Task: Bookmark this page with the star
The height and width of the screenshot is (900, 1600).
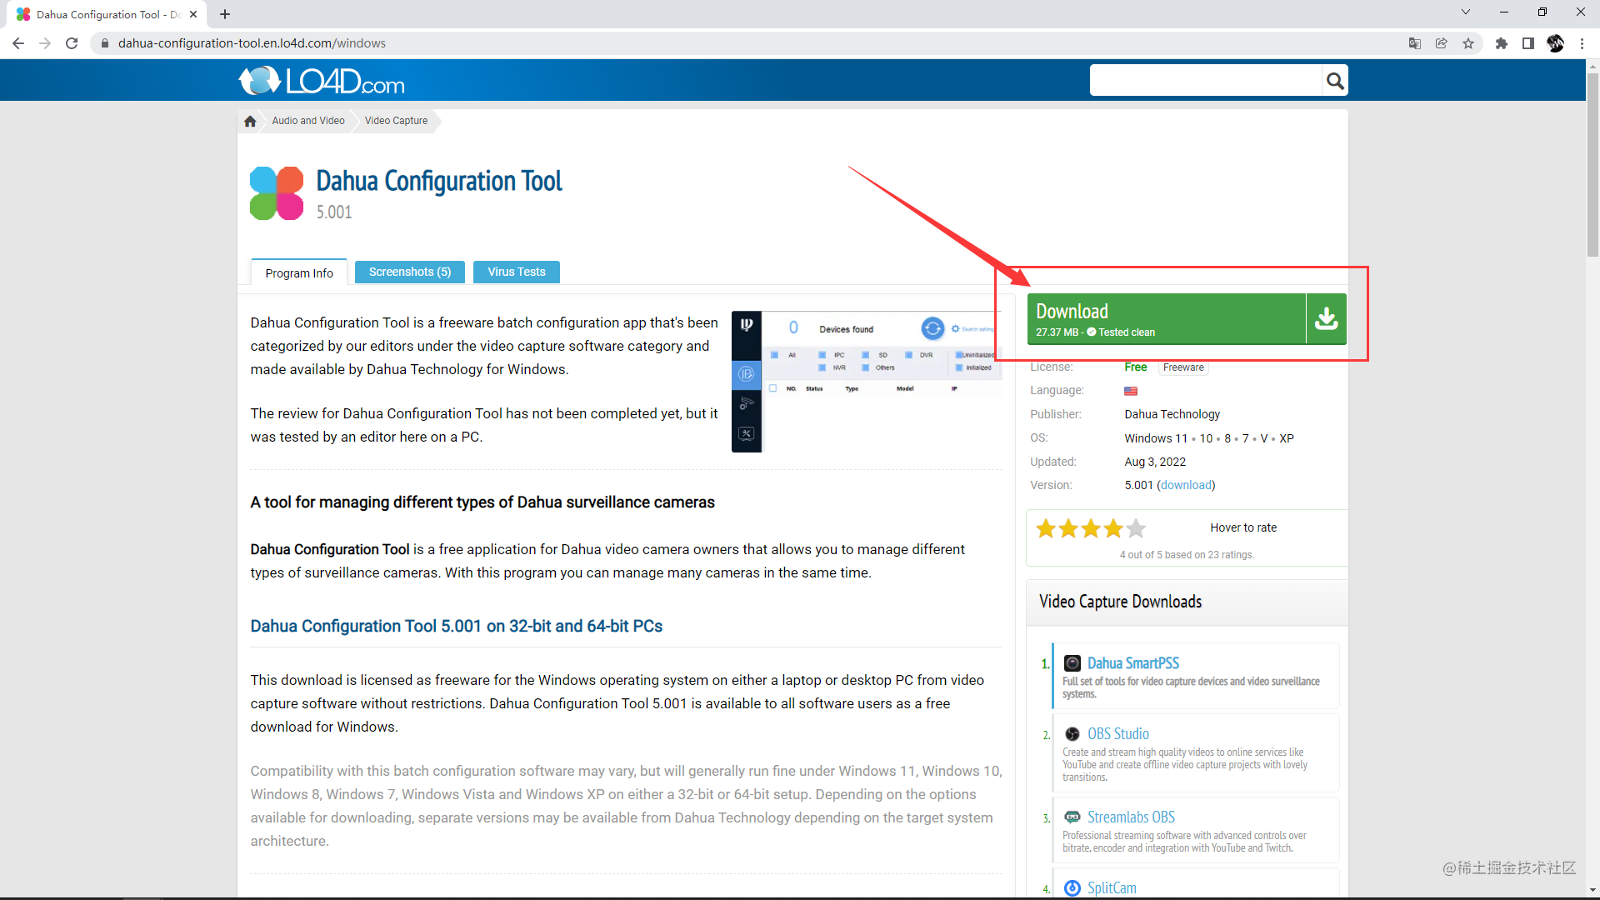Action: (1468, 43)
